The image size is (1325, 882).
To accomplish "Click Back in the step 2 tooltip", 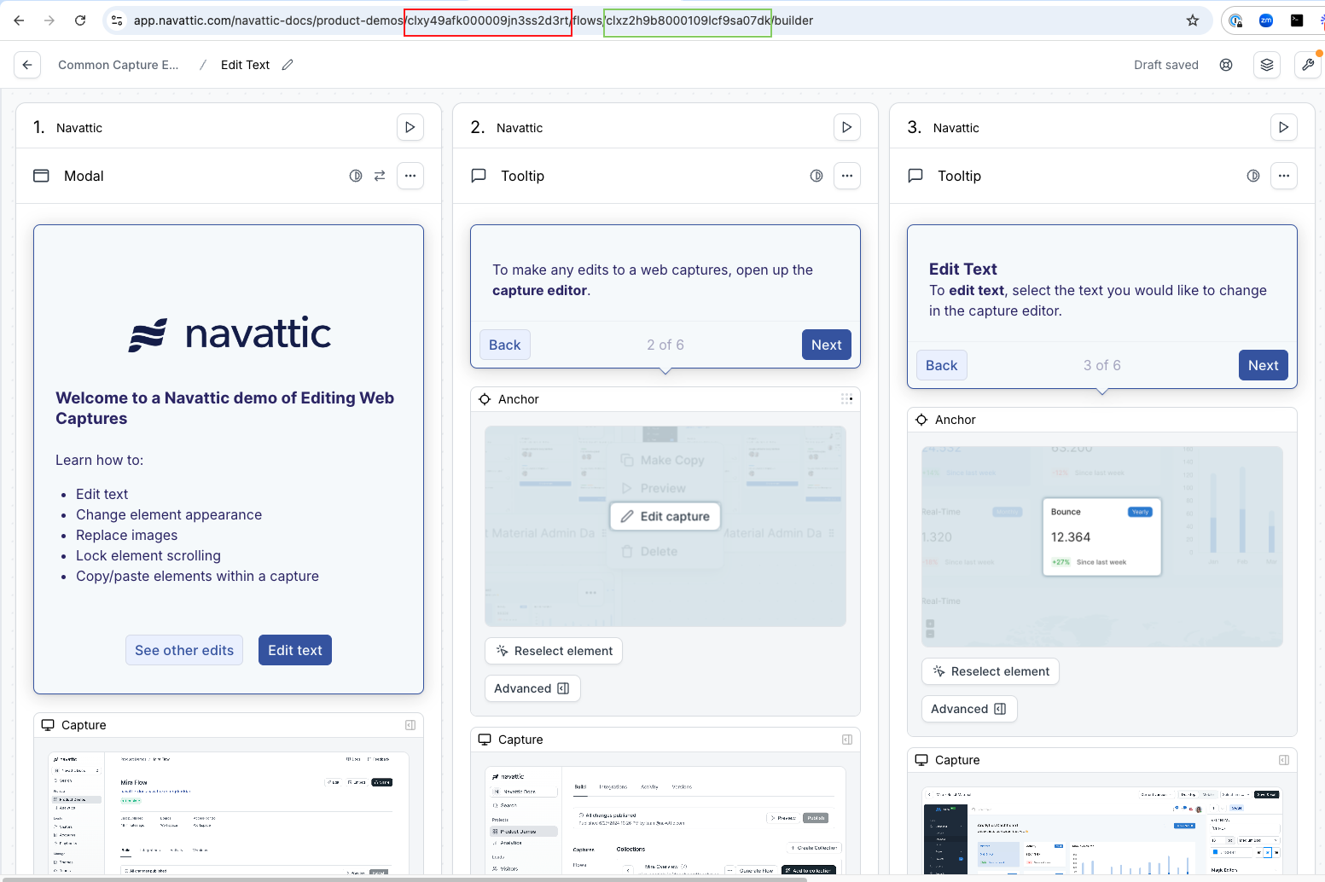I will click(x=505, y=345).
